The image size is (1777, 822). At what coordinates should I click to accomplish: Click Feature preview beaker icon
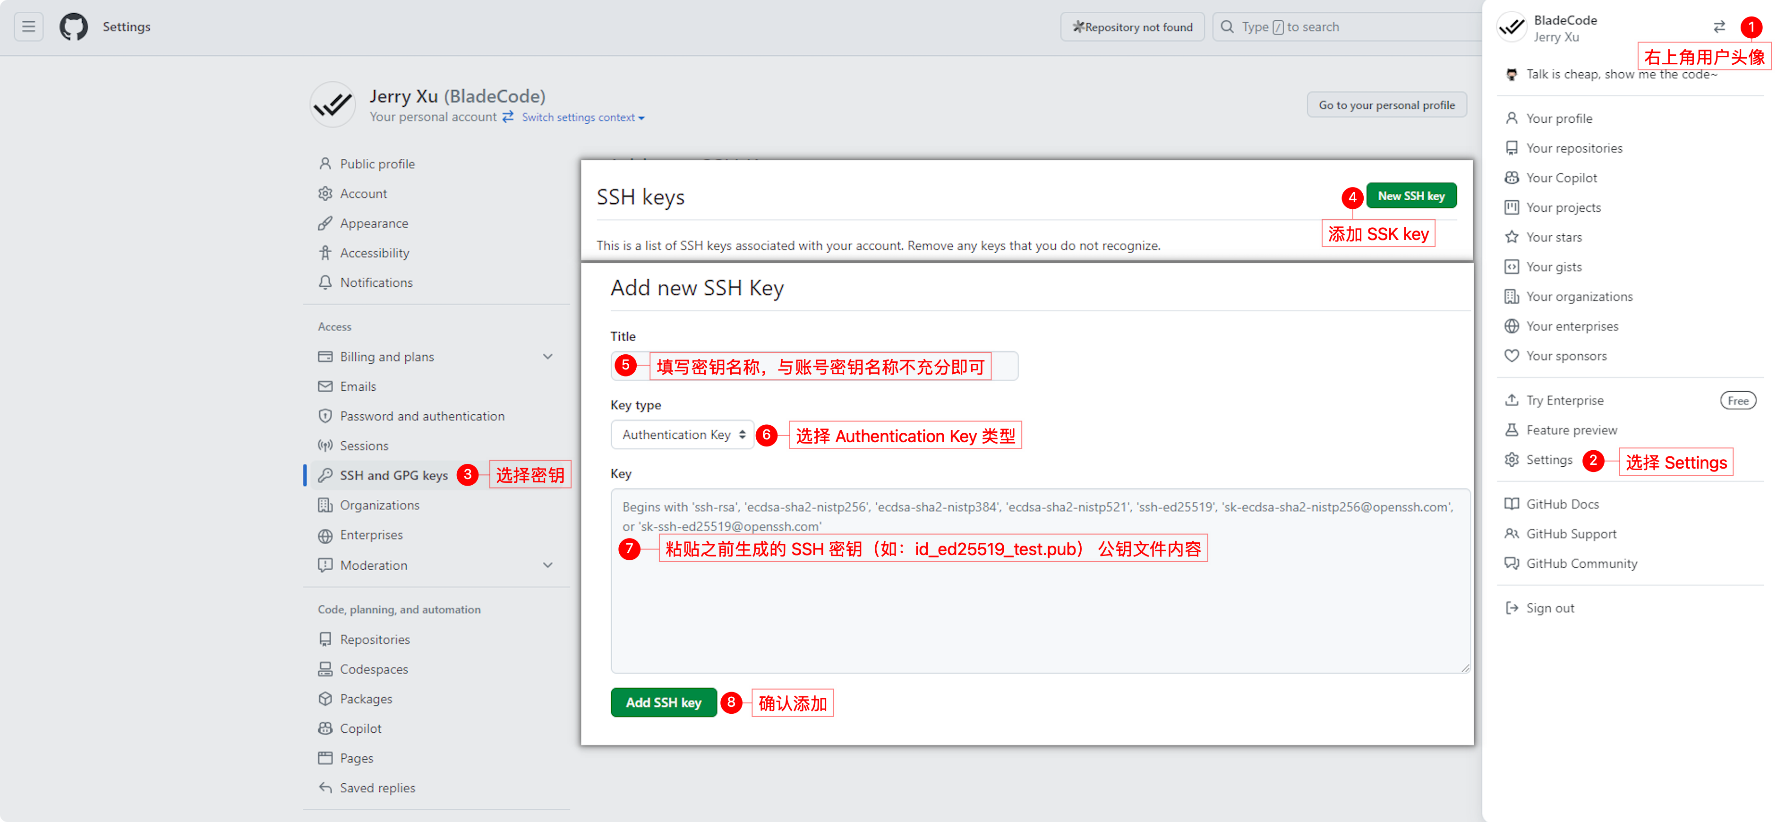point(1512,430)
